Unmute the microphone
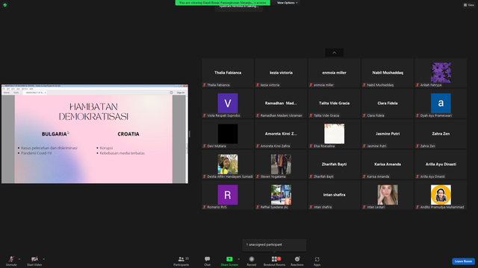 pos(11,261)
